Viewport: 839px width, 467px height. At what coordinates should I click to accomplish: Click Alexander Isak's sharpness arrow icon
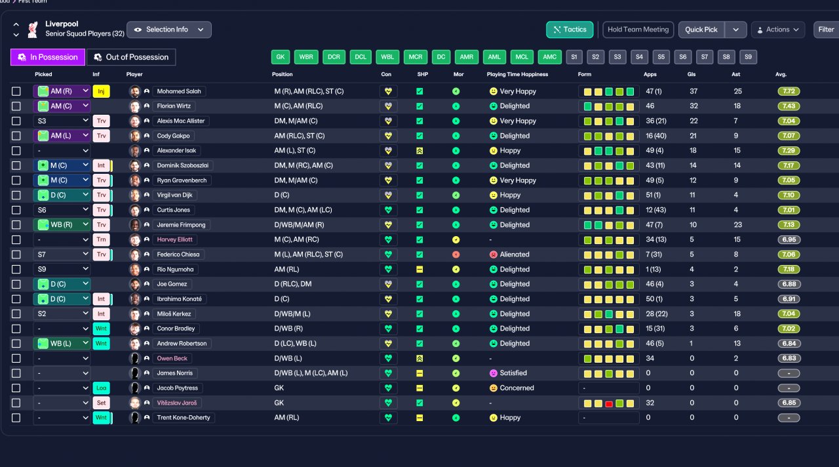419,151
